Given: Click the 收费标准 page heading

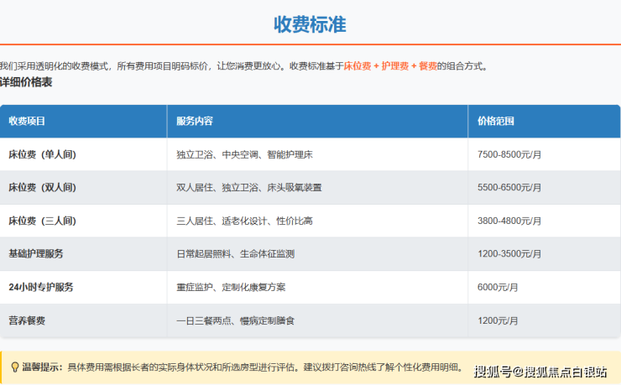Looking at the screenshot, I should click(x=310, y=24).
